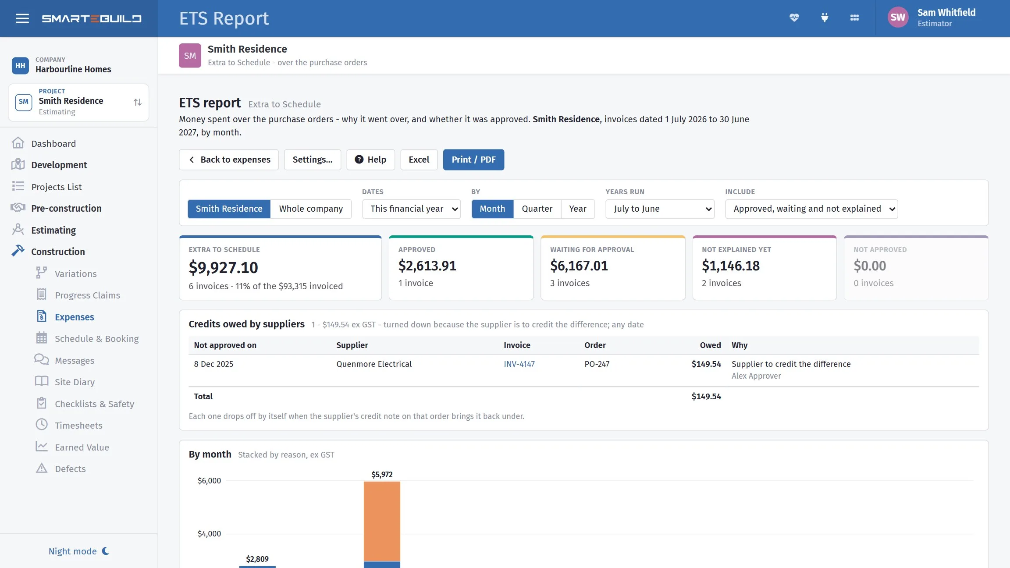
Task: Click the Checklists & Safety clipboard icon
Action: click(x=41, y=403)
